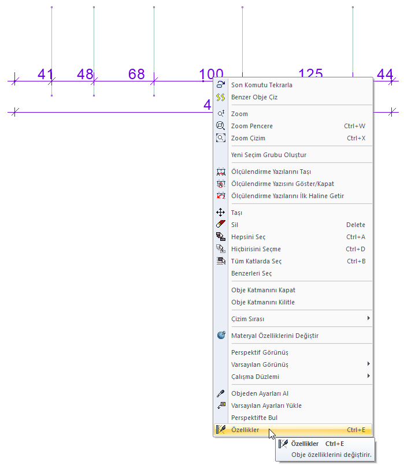Expand the Çalışma Düzlemi submenu arrow
This screenshot has height=465, width=404.
click(368, 376)
